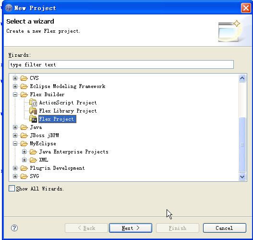The height and width of the screenshot is (240, 253).
Task: Click the wizard list scrollbar thumb
Action: pyautogui.click(x=242, y=144)
